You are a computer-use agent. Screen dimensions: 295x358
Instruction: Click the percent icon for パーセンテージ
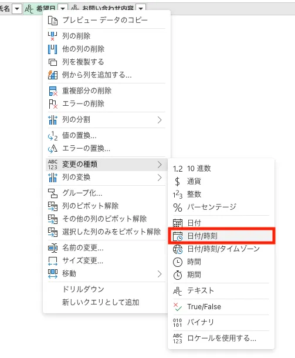pyautogui.click(x=178, y=208)
